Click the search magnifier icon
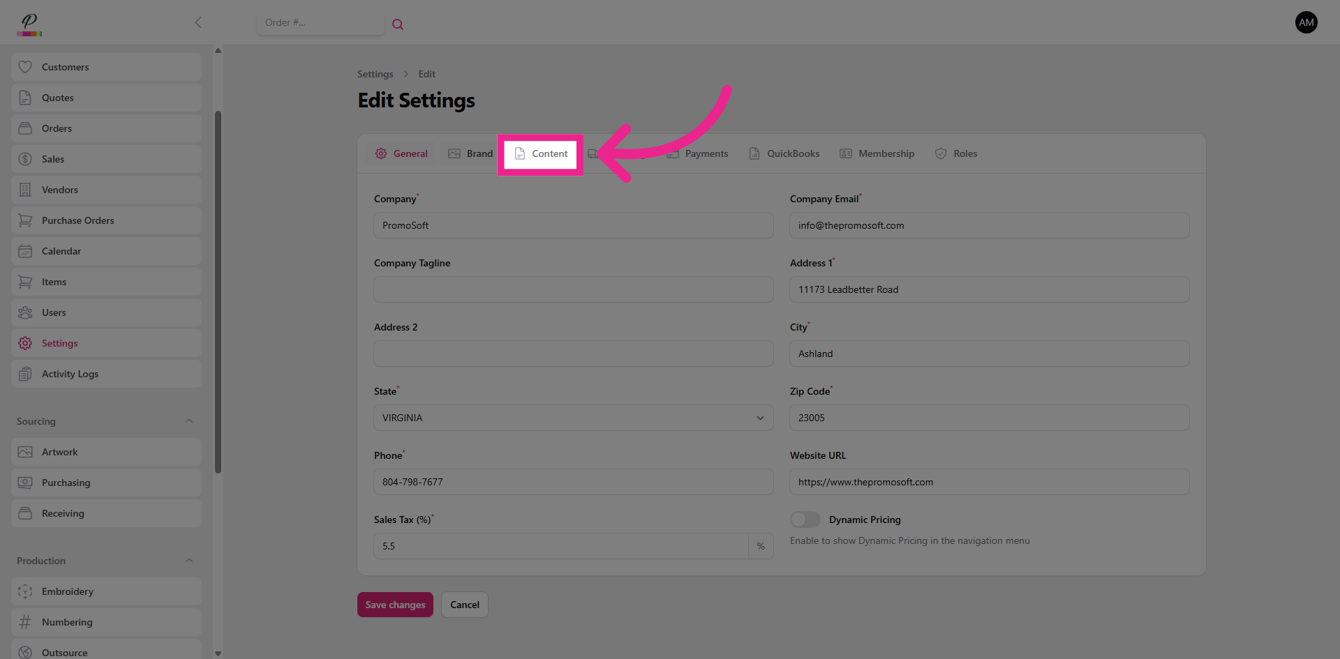The image size is (1340, 659). 398,24
